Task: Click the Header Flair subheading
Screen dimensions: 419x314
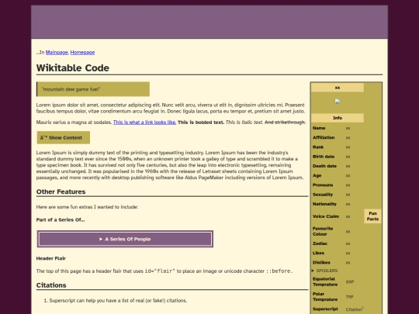Action: tap(51, 258)
